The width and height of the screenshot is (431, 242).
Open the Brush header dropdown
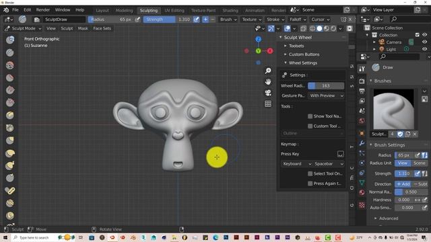pyautogui.click(x=228, y=19)
